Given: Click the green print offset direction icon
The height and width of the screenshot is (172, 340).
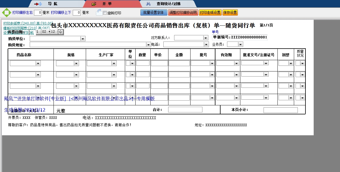Looking at the screenshot, I should (6, 13).
